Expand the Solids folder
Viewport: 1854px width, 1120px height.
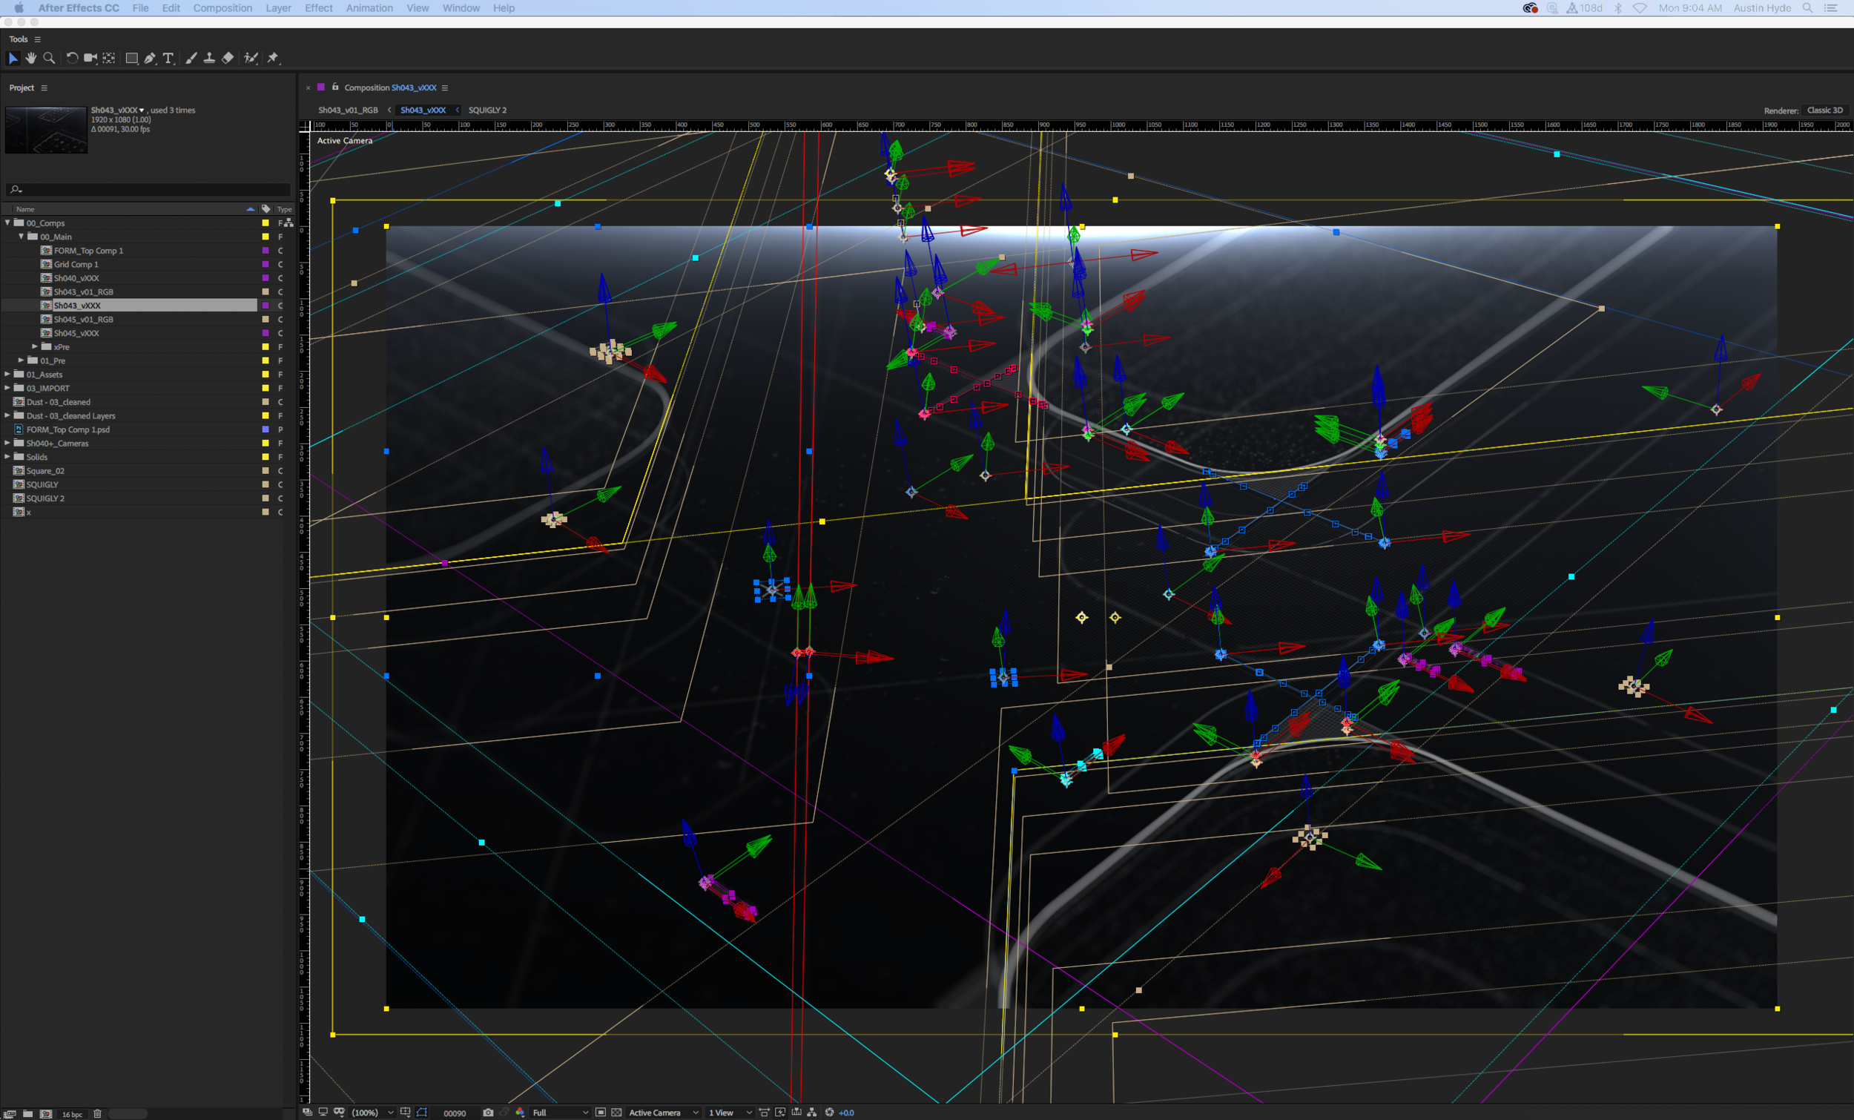[7, 456]
